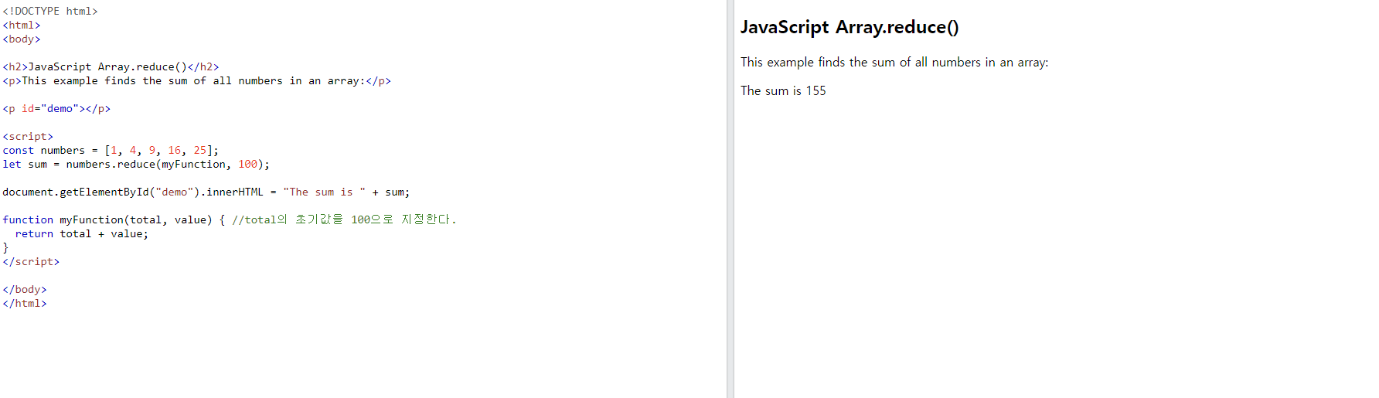Click the green Korean comment about total 100
The height and width of the screenshot is (398, 1379).
pyautogui.click(x=344, y=219)
